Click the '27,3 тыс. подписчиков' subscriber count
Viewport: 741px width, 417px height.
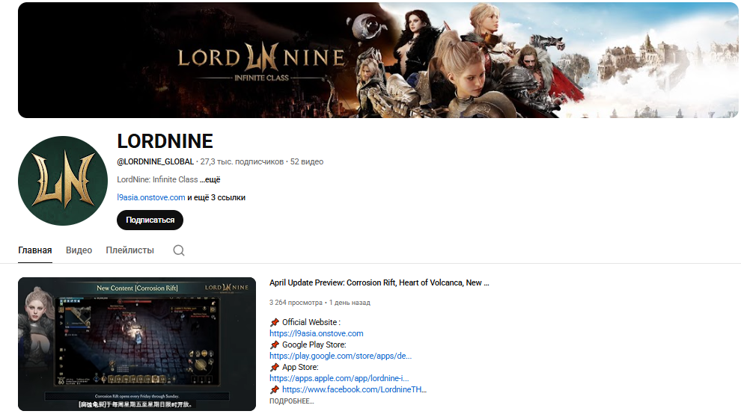tap(242, 162)
